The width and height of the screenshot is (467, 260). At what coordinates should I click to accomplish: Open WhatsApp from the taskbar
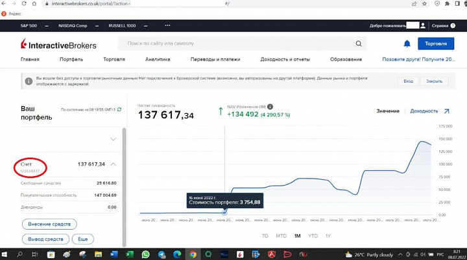click(146, 254)
